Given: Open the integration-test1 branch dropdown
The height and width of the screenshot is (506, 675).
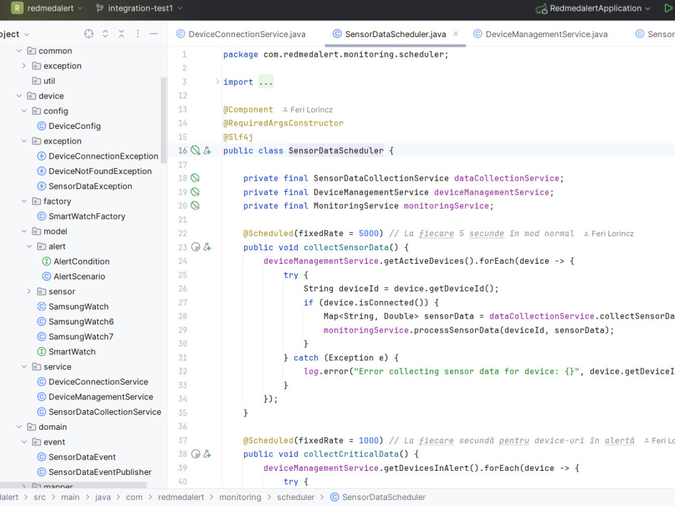Looking at the screenshot, I should (x=139, y=8).
